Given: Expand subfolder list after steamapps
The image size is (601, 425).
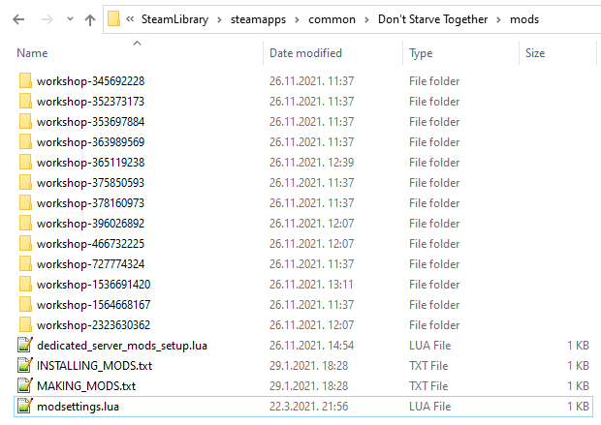Looking at the screenshot, I should click(x=297, y=19).
